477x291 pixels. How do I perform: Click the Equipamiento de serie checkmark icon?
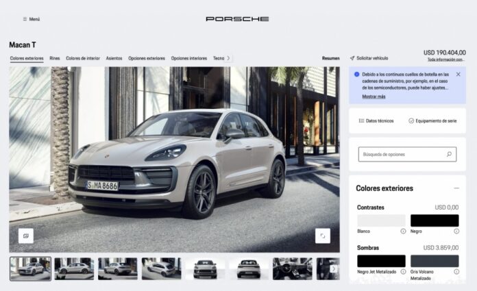(411, 121)
